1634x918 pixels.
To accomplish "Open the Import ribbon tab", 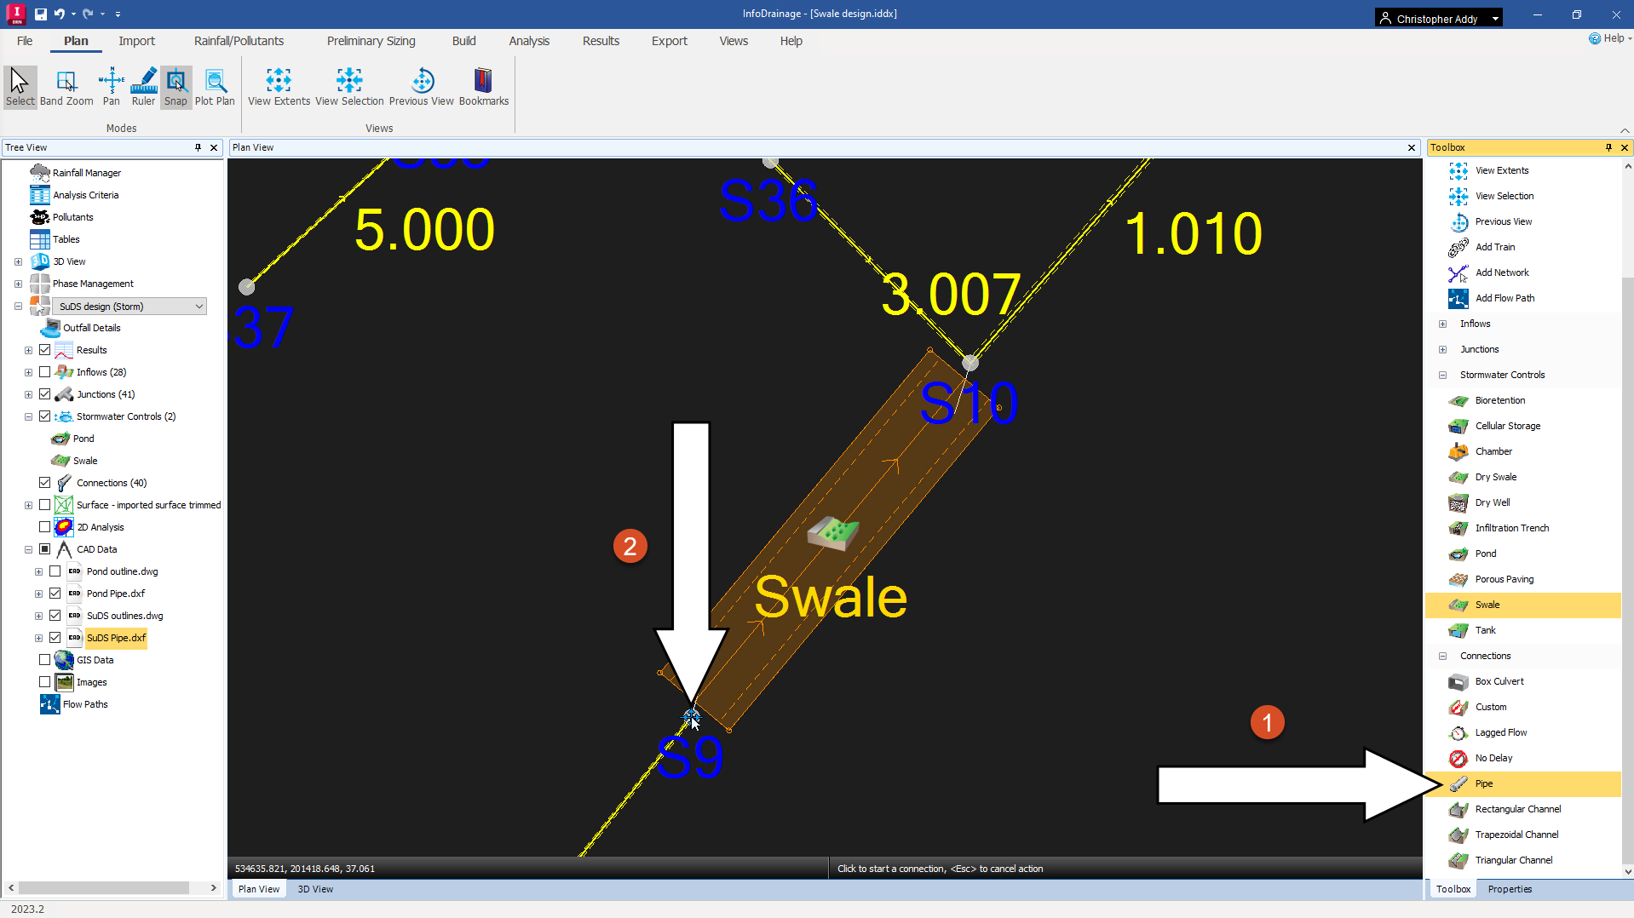I will (136, 41).
